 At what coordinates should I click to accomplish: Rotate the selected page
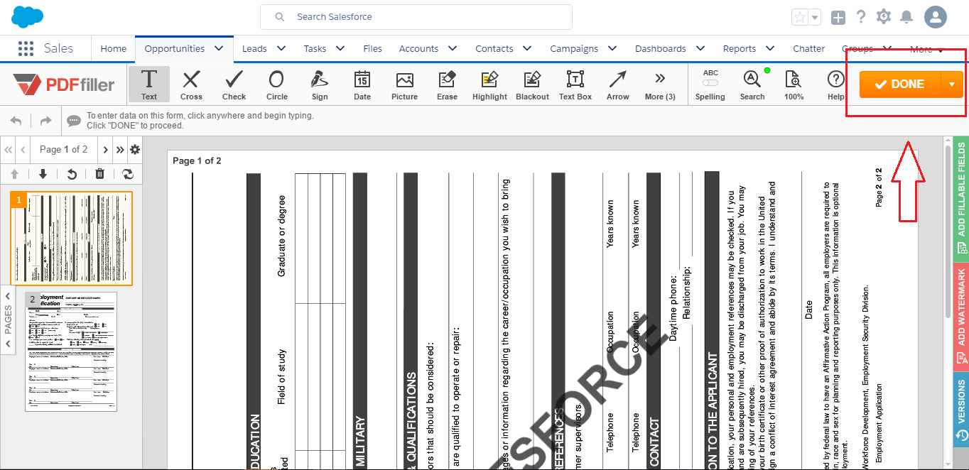71,174
